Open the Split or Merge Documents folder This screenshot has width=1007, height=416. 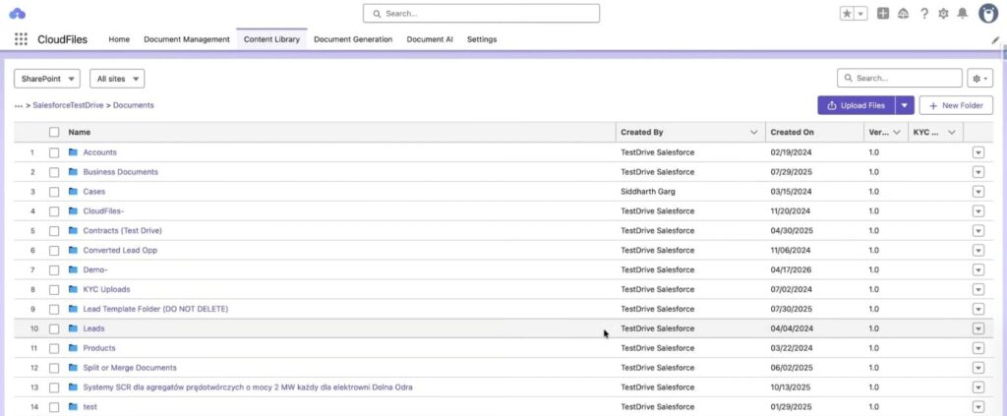(x=130, y=368)
